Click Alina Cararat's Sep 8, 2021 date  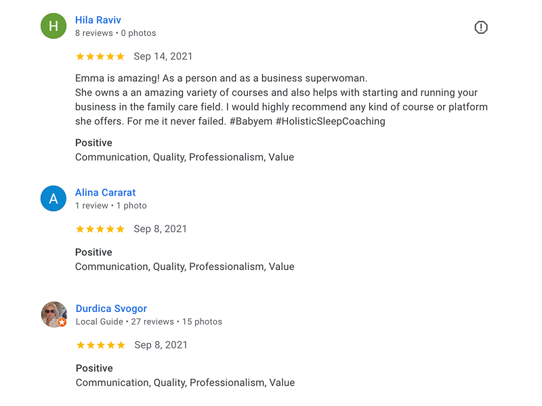point(161,229)
